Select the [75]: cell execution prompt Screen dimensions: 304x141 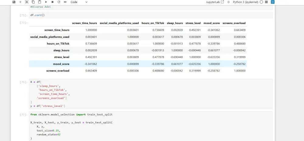click(24, 82)
